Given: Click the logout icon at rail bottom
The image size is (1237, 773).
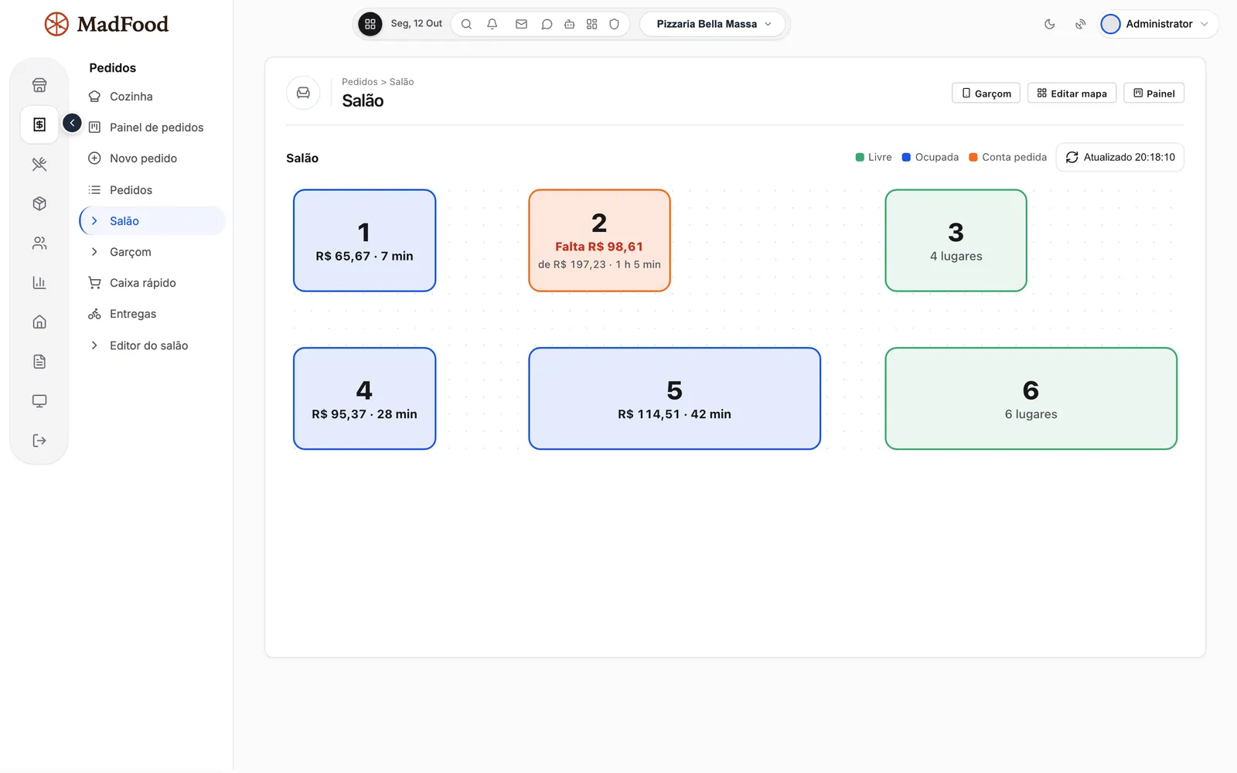Looking at the screenshot, I should coord(39,441).
